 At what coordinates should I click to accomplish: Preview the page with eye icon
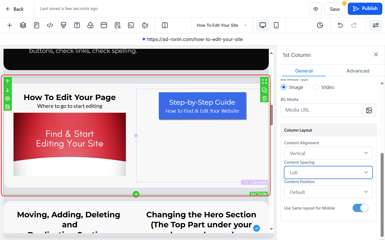316,9
